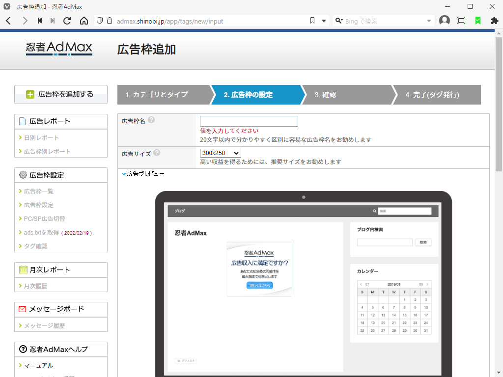The width and height of the screenshot is (503, 377).
Task: Click the 広告レポート section header
Action: 61,122
